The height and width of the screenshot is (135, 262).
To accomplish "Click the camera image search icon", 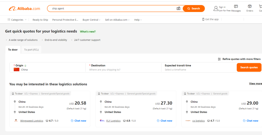I will 178,8.
